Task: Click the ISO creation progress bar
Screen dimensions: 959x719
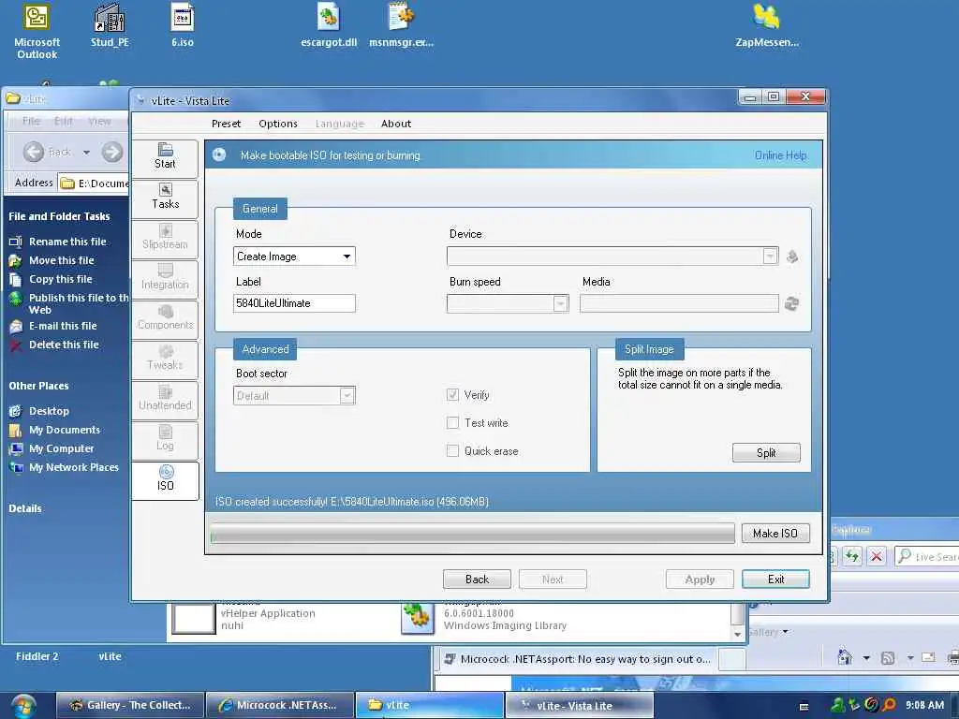Action: click(x=472, y=533)
